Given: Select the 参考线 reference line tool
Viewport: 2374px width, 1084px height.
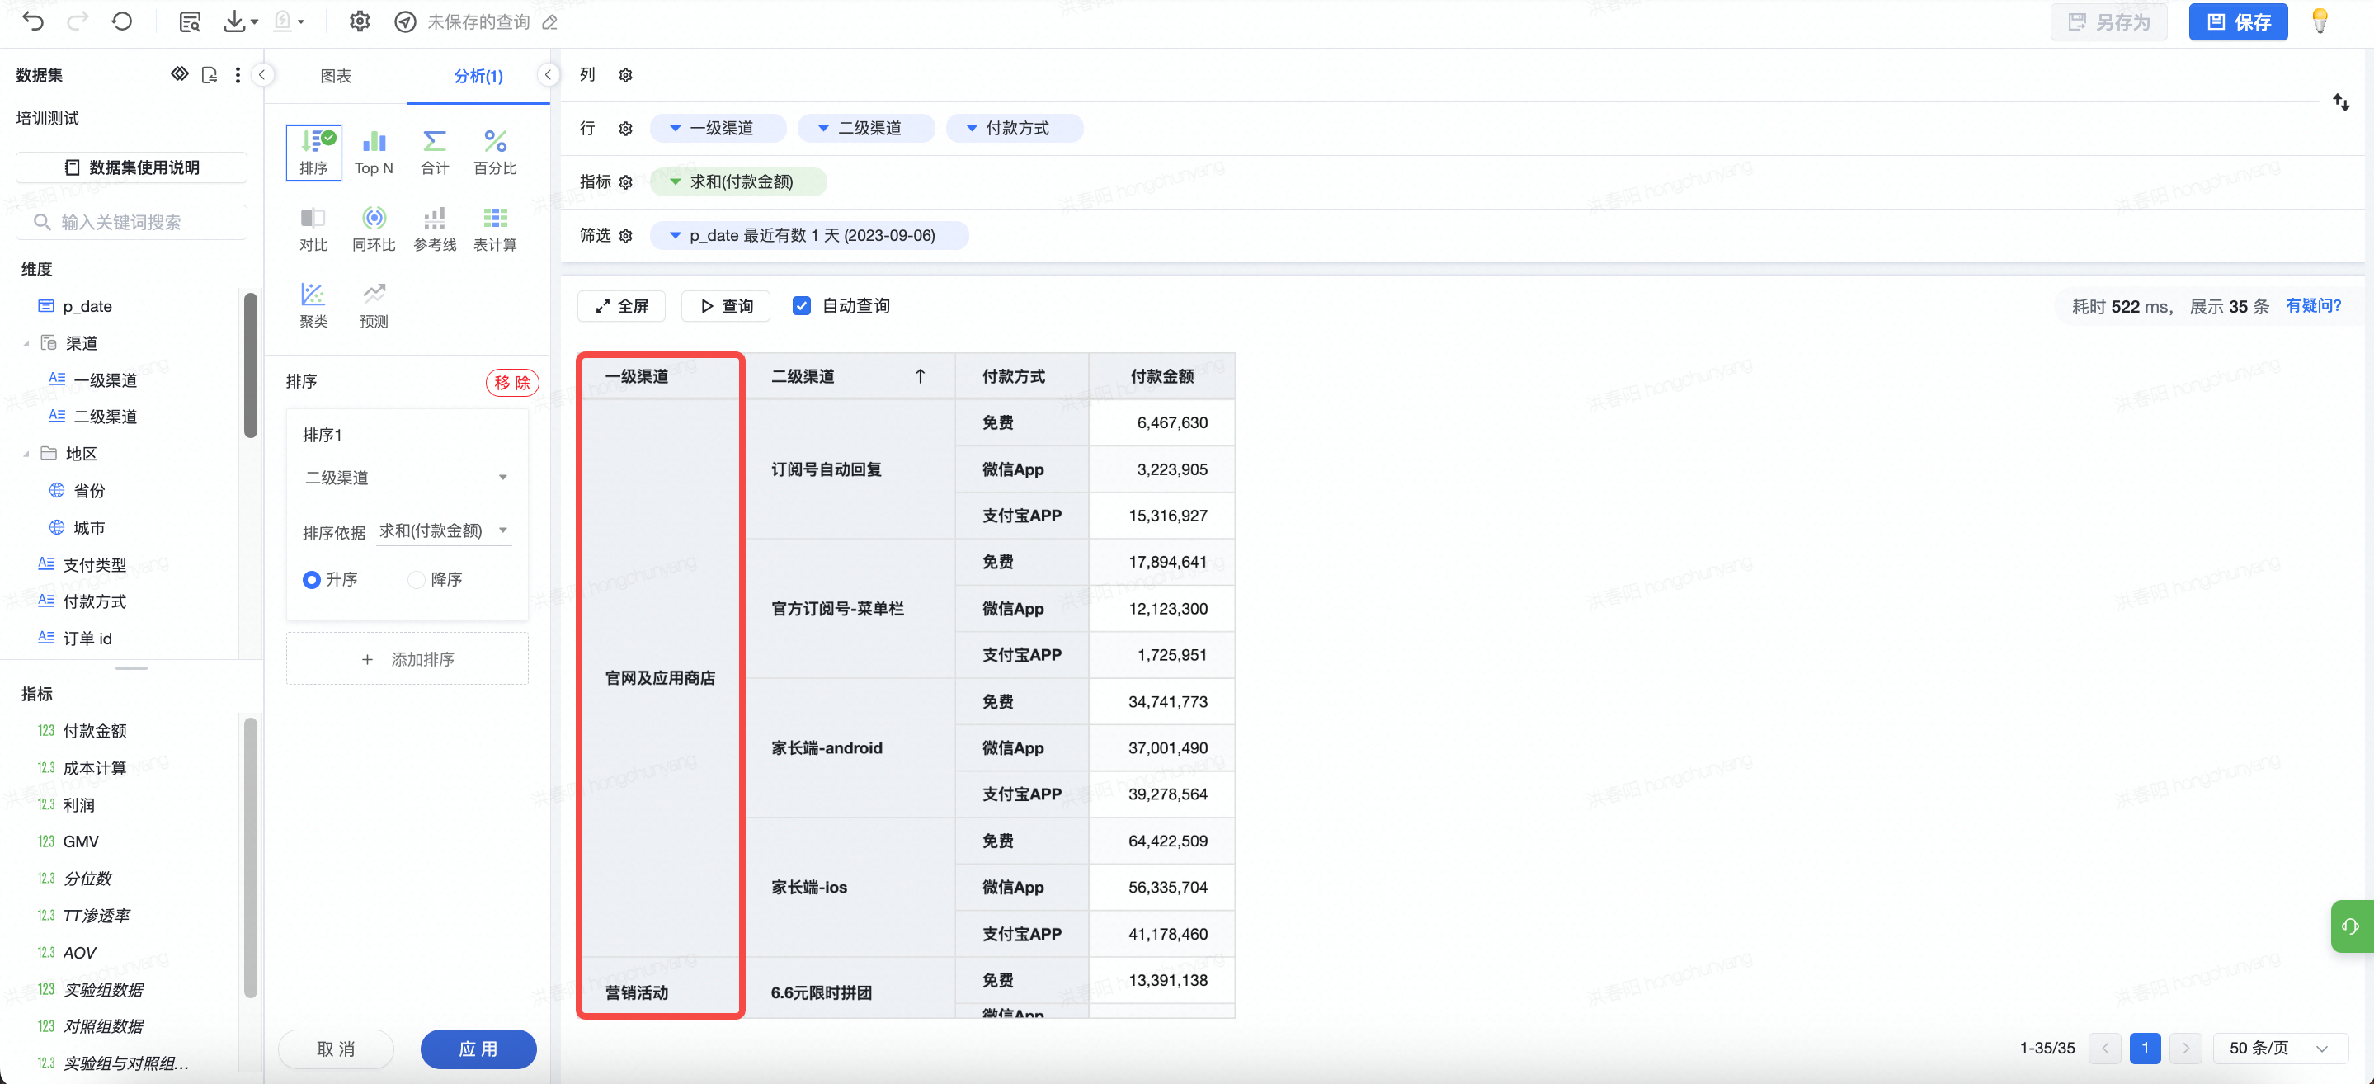Looking at the screenshot, I should point(434,229).
